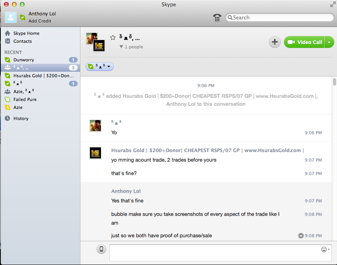This screenshot has height=265, width=337.
Task: Open Skype Home
Action: click(x=26, y=33)
